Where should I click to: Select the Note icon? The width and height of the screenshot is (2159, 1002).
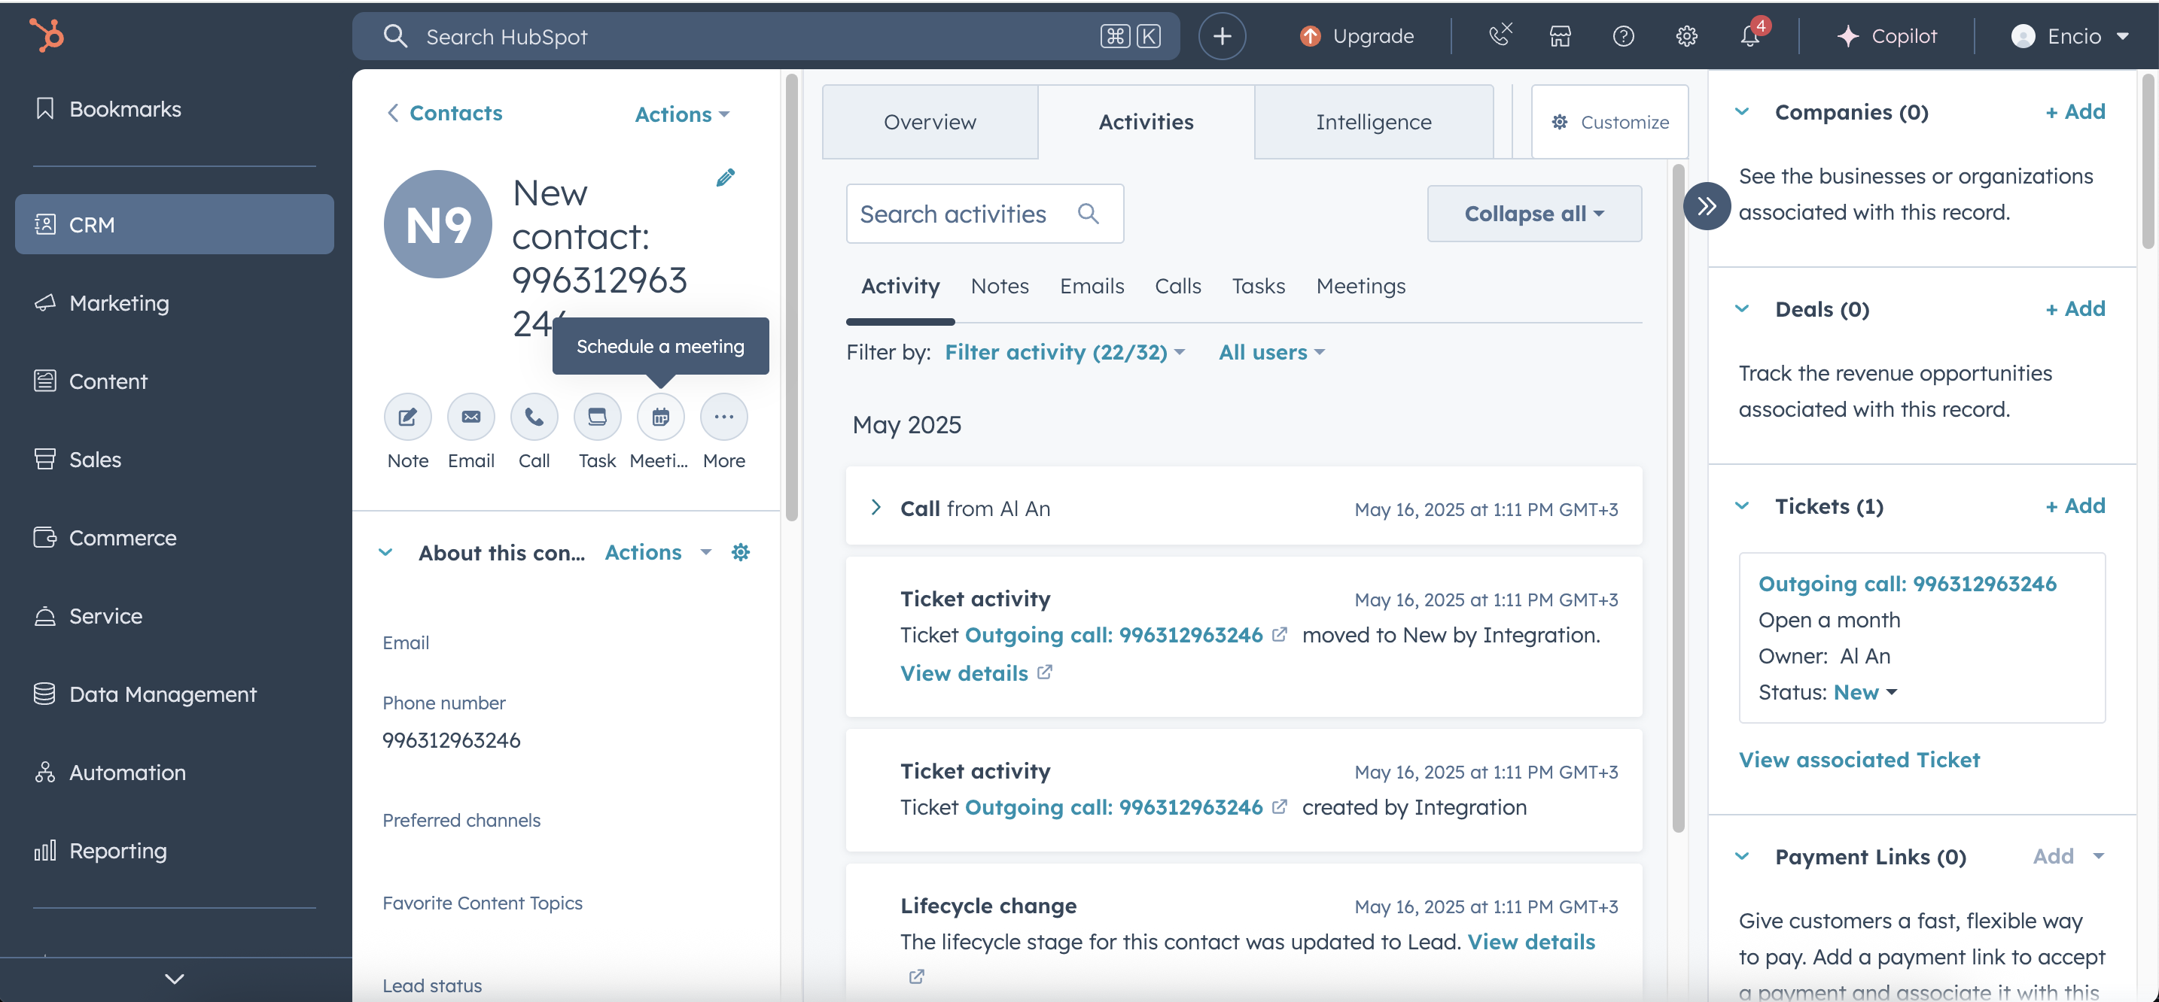(x=407, y=417)
